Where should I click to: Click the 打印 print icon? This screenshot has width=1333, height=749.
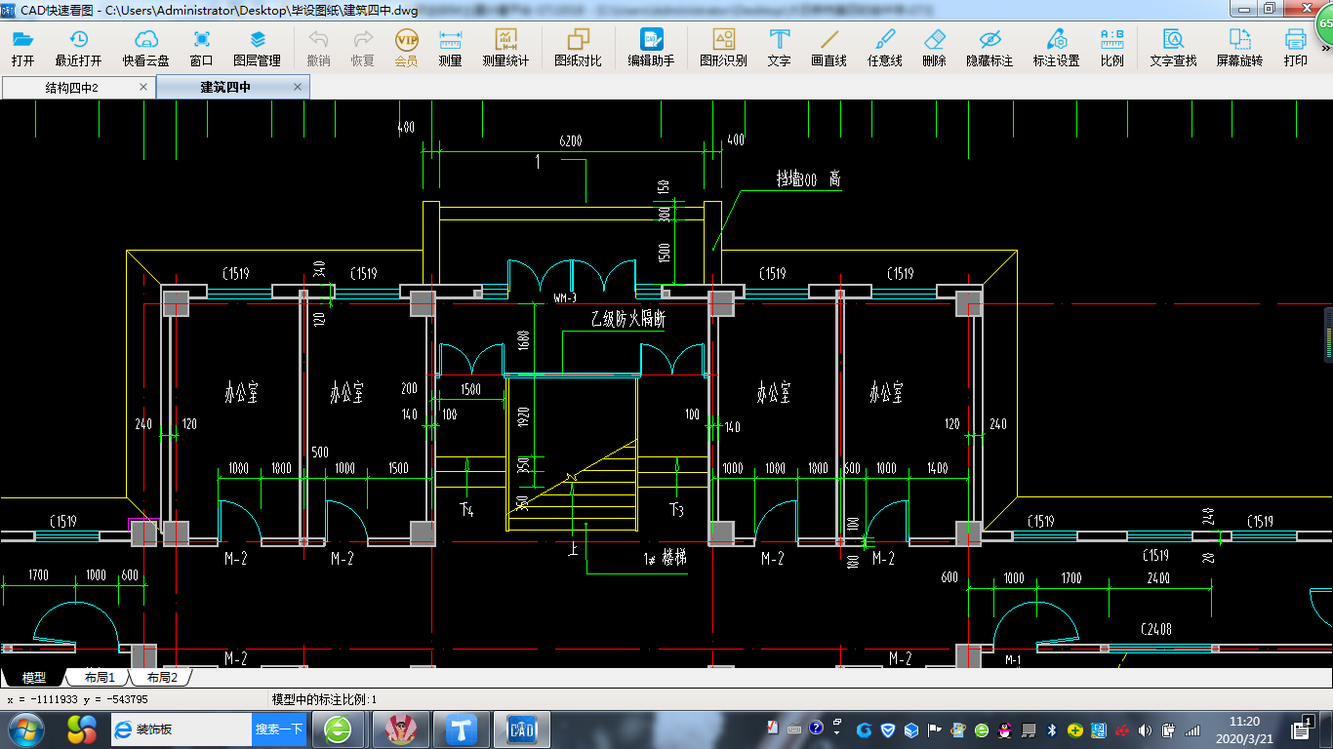1296,40
